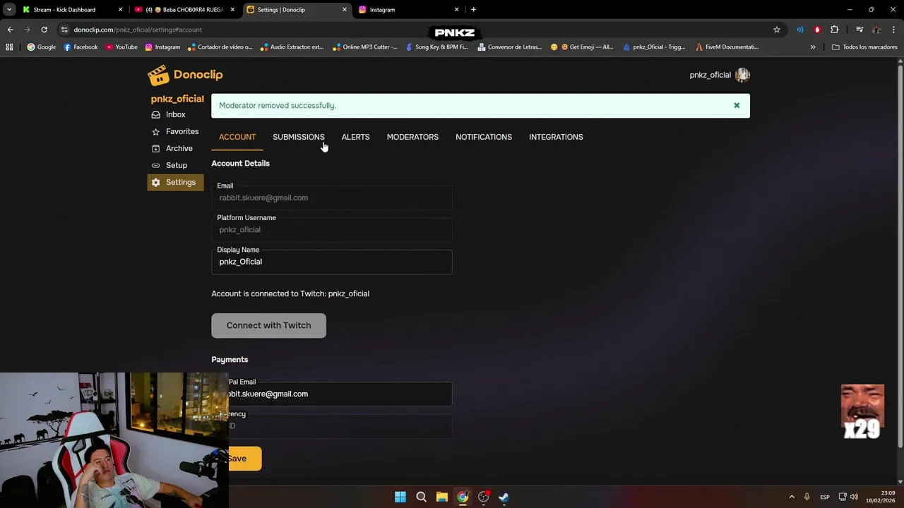Open the Inbox sidebar item
The width and height of the screenshot is (904, 508).
(x=175, y=114)
